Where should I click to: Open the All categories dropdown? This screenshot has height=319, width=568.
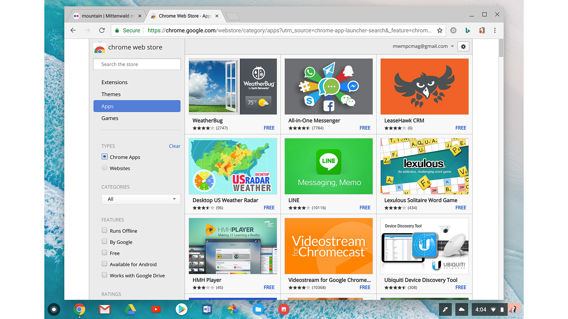click(x=140, y=199)
